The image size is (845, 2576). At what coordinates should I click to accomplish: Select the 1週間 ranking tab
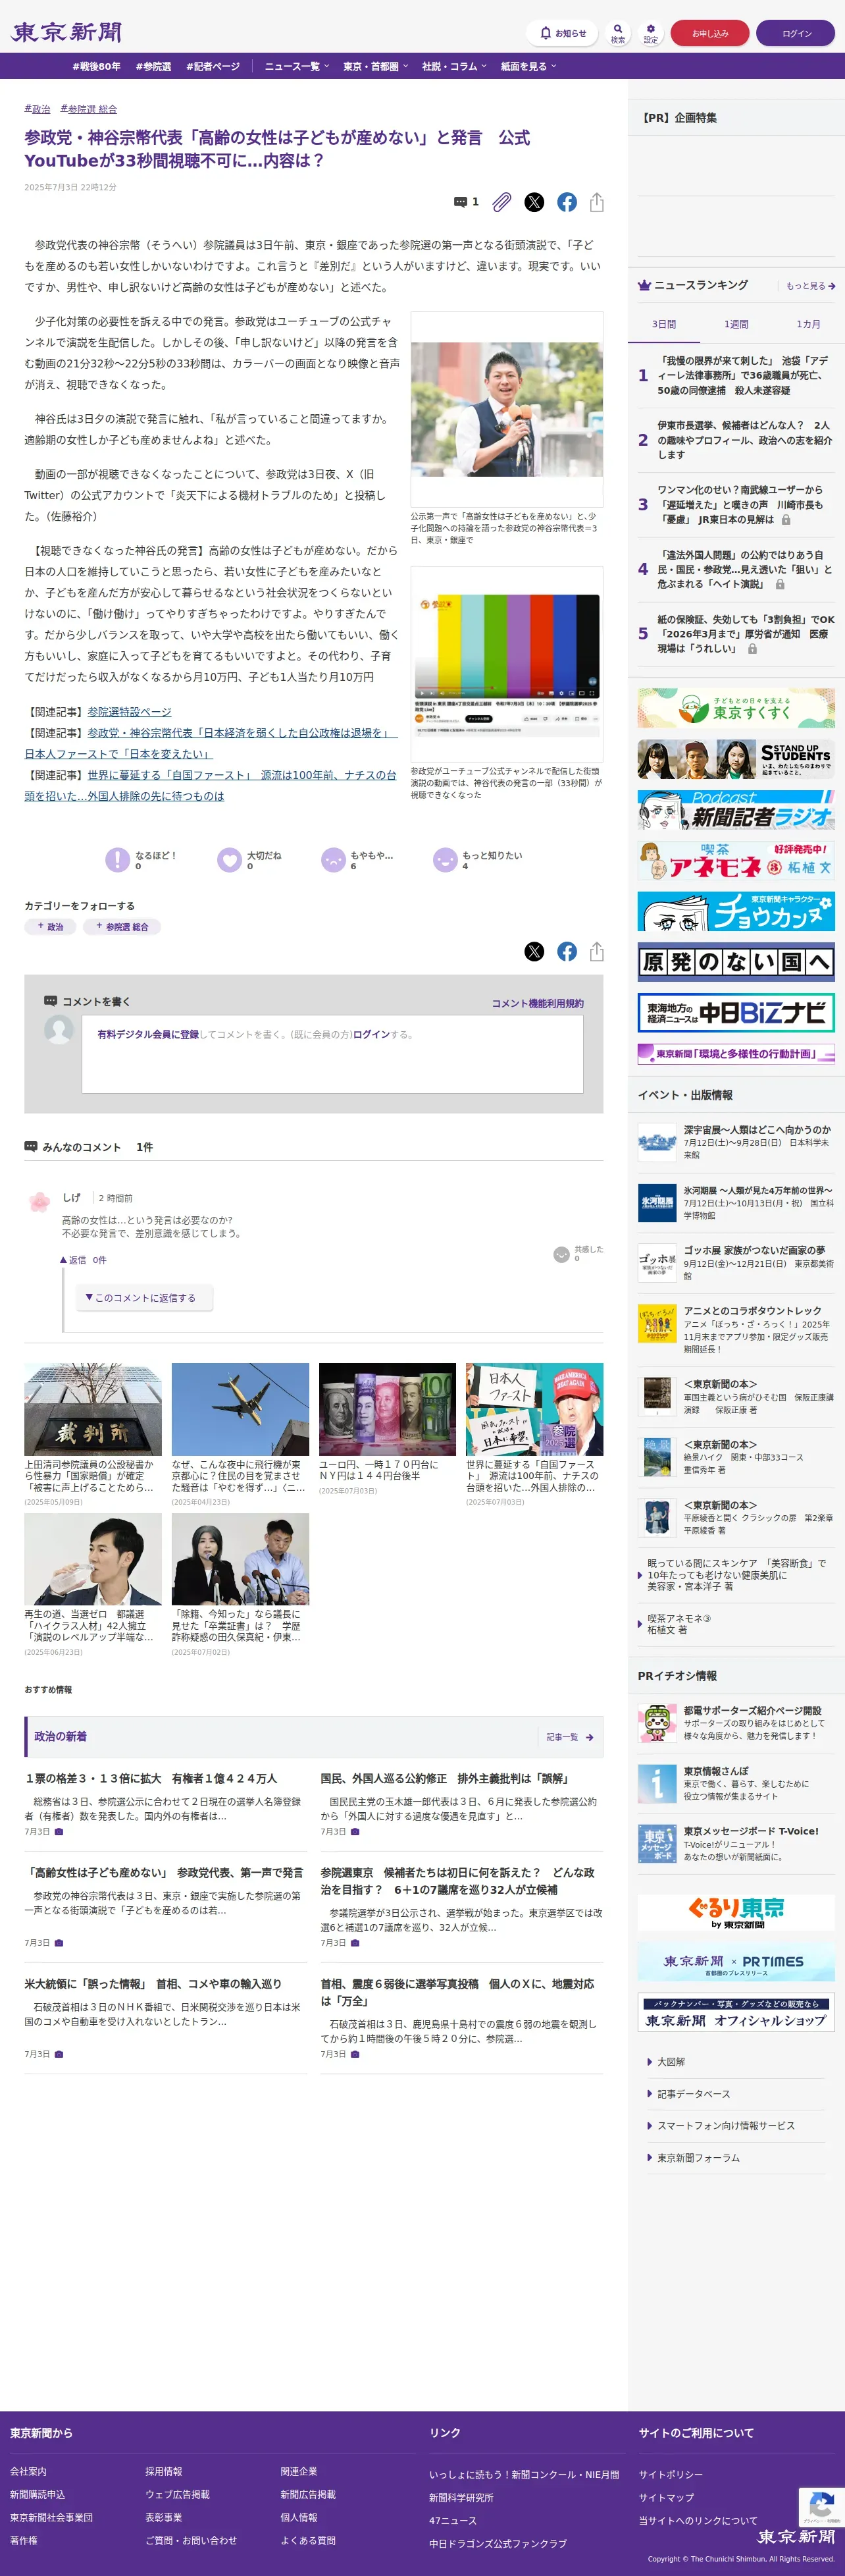[736, 324]
